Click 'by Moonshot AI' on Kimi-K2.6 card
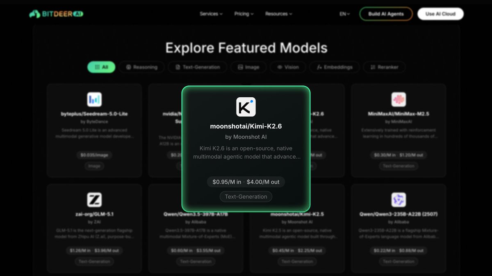The width and height of the screenshot is (492, 276). 246,137
